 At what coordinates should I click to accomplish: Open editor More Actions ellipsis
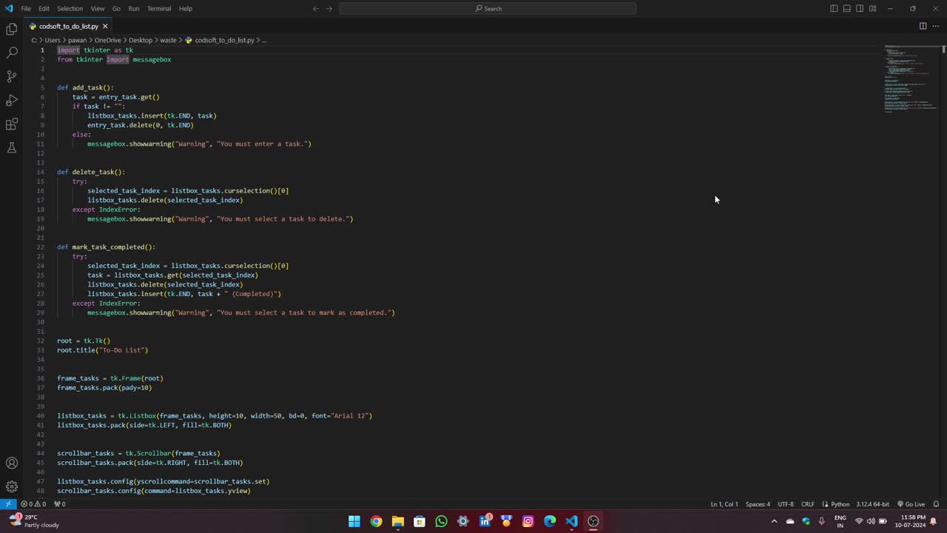click(935, 26)
